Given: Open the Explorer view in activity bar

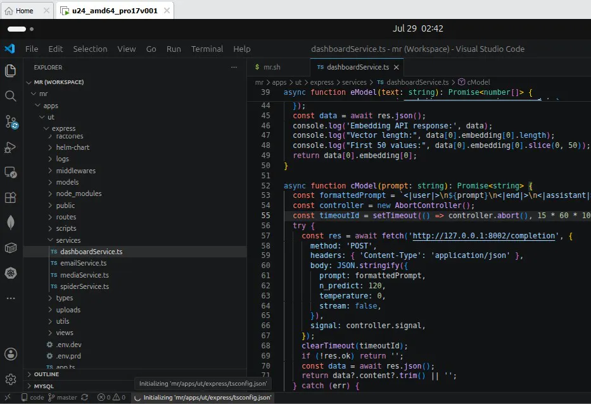Looking at the screenshot, I should click(x=11, y=71).
